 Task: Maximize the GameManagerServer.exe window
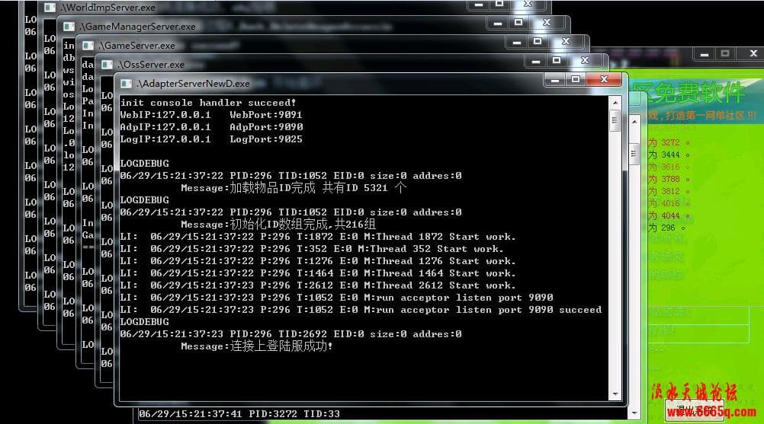[518, 23]
